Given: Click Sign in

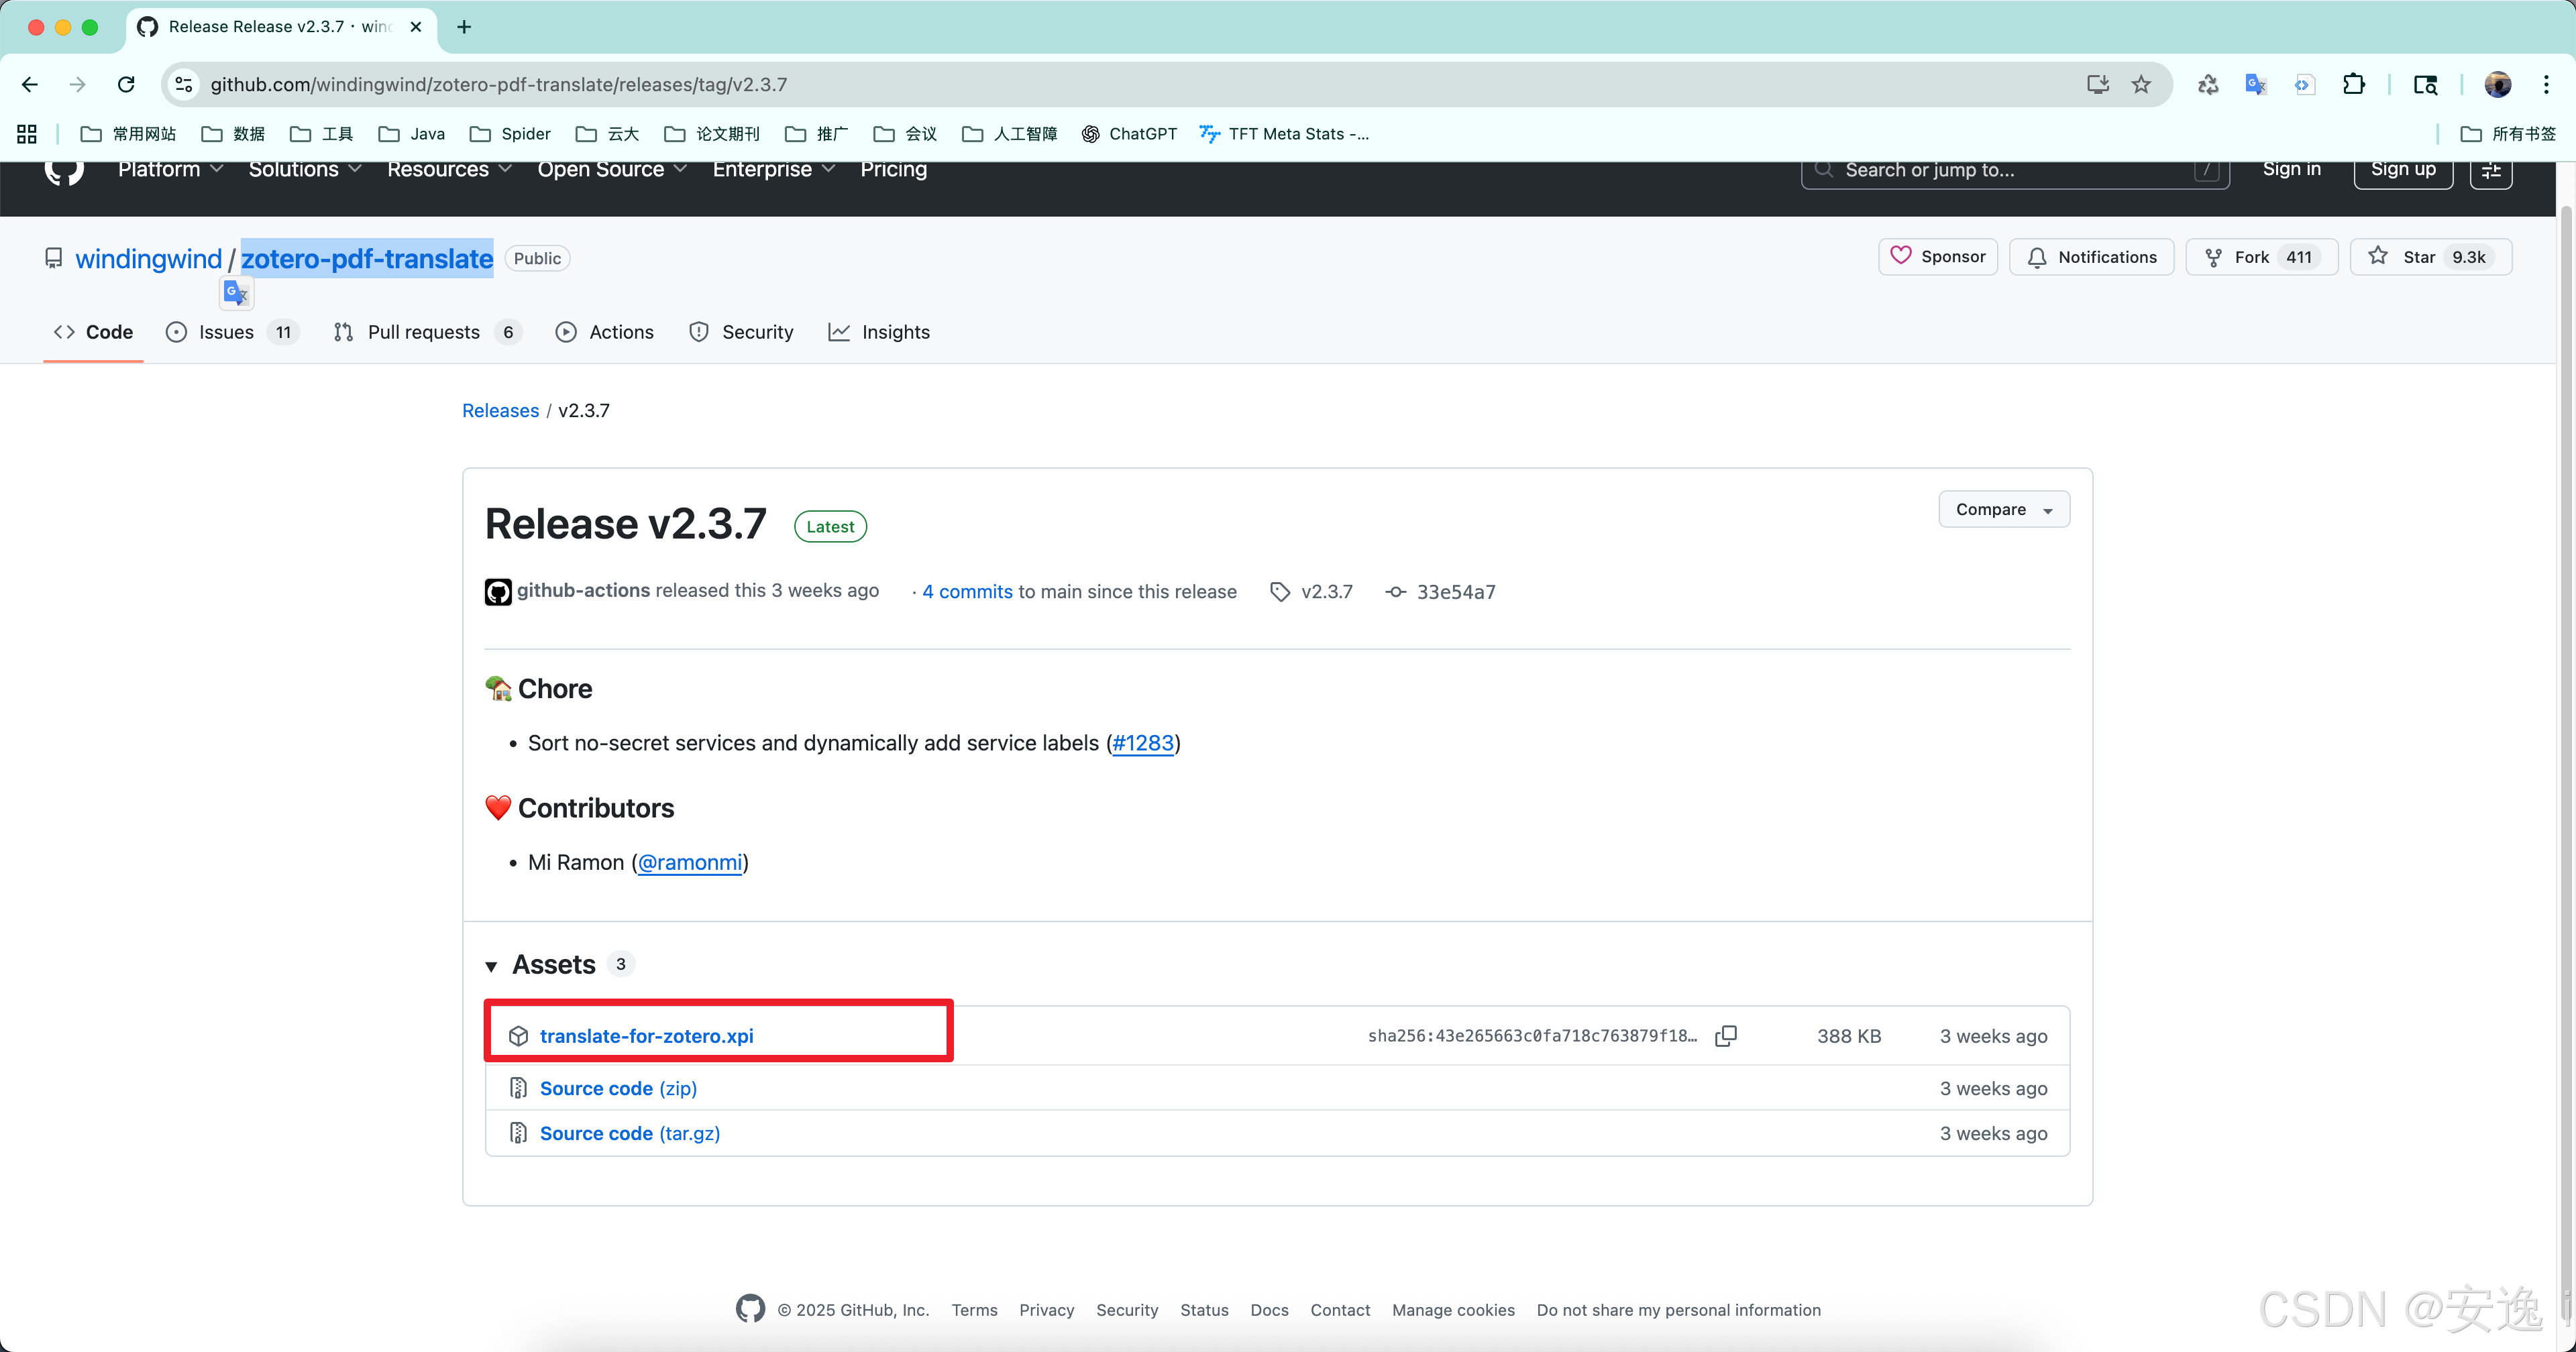Looking at the screenshot, I should [x=2291, y=170].
